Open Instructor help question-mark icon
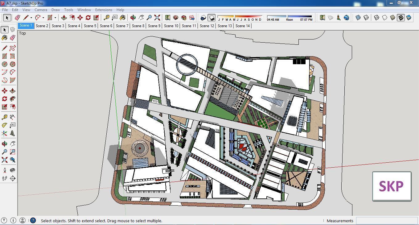Image resolution: width=419 pixels, height=225 pixels. click(x=33, y=220)
